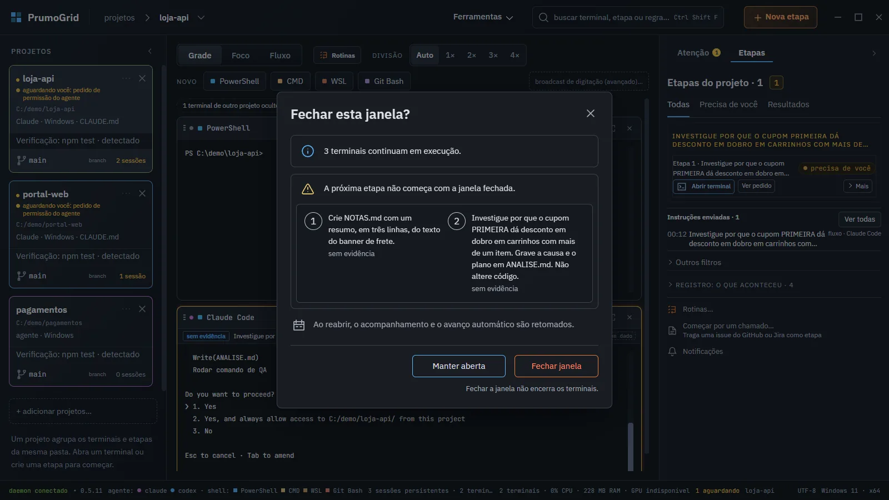Screen dimensions: 889x500
Task: Select 4× division option
Action: (x=515, y=55)
